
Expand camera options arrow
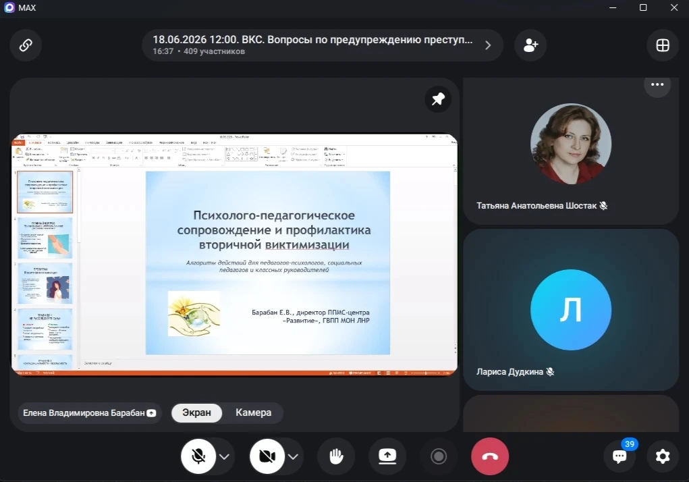click(x=293, y=457)
